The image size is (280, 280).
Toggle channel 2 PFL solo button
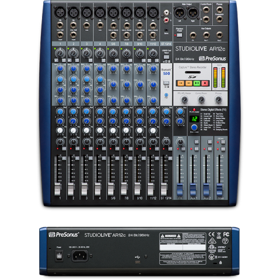click(77, 158)
